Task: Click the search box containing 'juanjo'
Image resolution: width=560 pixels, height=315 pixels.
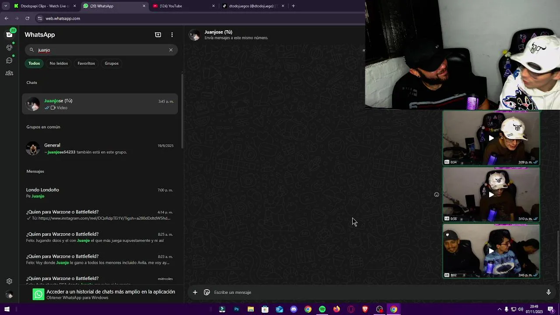Action: tap(101, 50)
